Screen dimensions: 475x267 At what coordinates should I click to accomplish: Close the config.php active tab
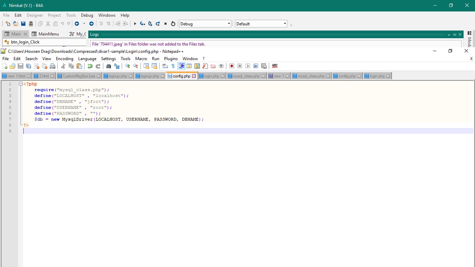tap(194, 76)
